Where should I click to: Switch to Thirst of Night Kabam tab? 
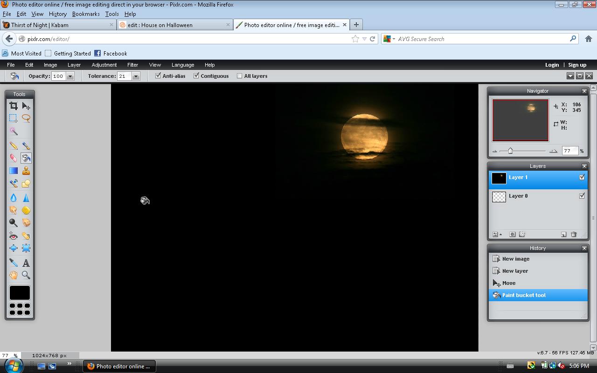(x=58, y=25)
